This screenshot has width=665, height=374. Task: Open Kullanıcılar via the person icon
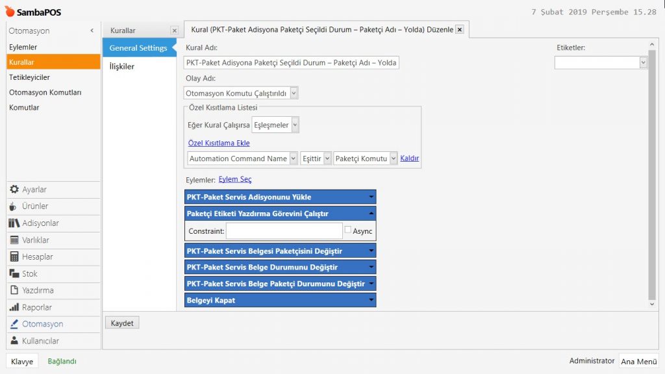click(x=14, y=341)
